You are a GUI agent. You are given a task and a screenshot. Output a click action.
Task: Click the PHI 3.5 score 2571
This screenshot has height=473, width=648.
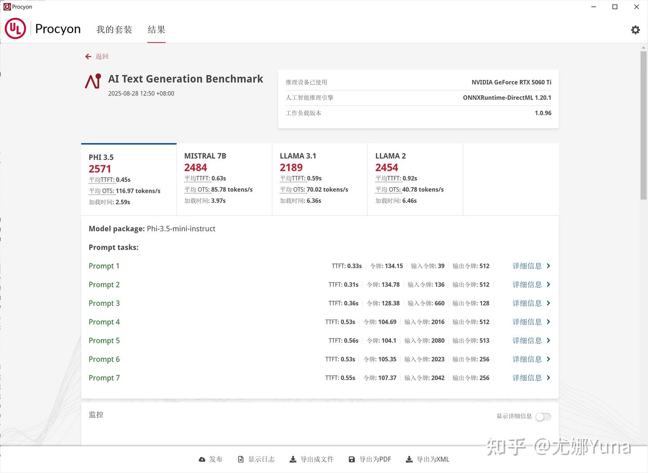coord(100,169)
